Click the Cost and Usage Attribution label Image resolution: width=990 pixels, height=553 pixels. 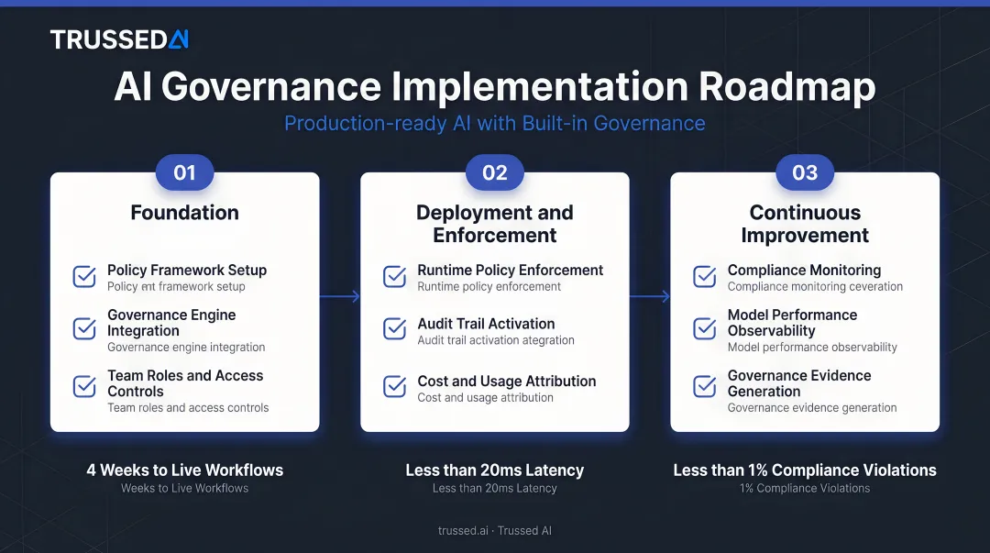506,382
